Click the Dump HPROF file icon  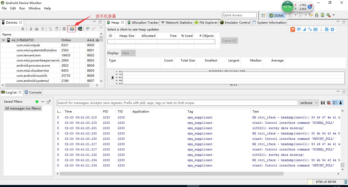tap(37, 29)
